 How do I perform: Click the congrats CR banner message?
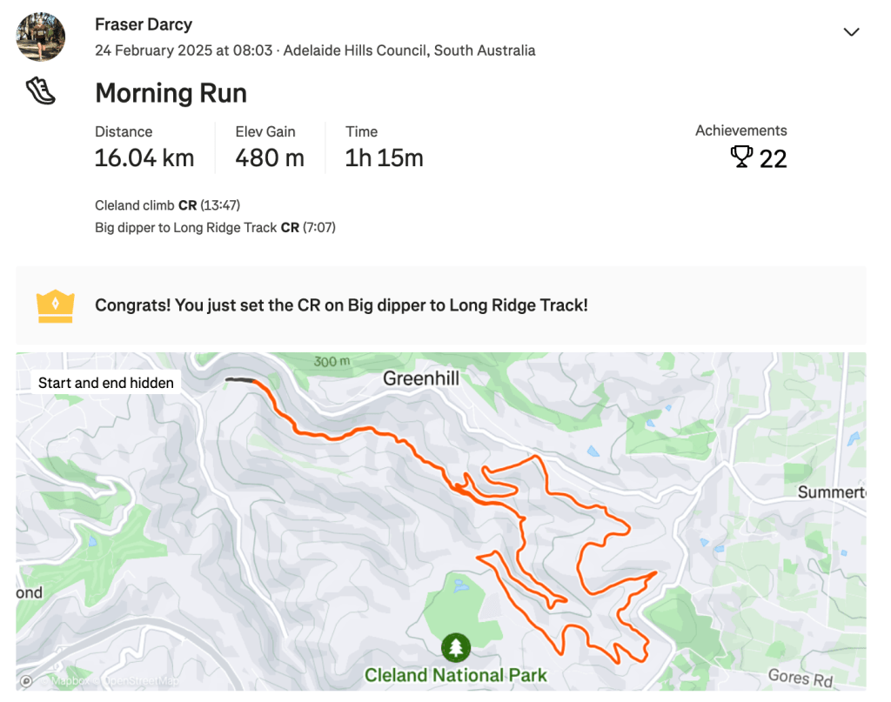(341, 305)
